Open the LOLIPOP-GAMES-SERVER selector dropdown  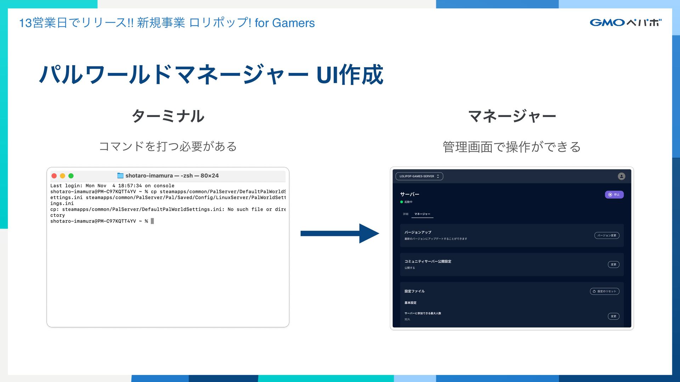[419, 176]
